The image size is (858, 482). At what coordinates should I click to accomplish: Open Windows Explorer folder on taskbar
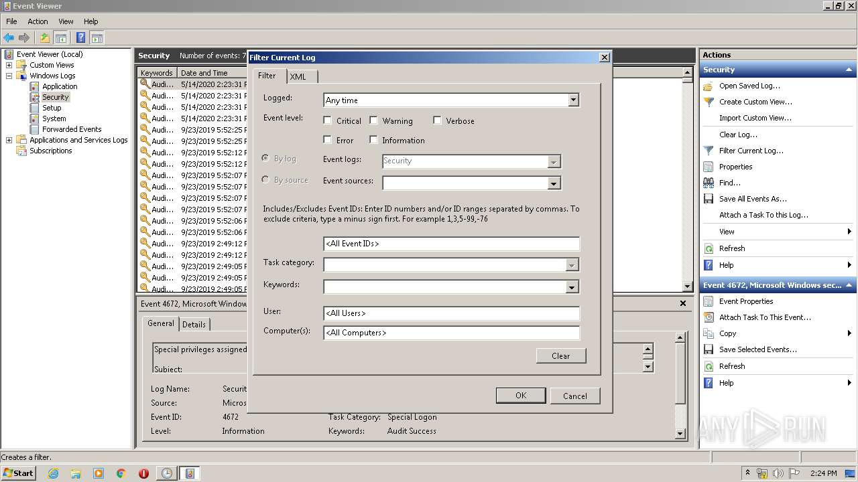pyautogui.click(x=76, y=473)
